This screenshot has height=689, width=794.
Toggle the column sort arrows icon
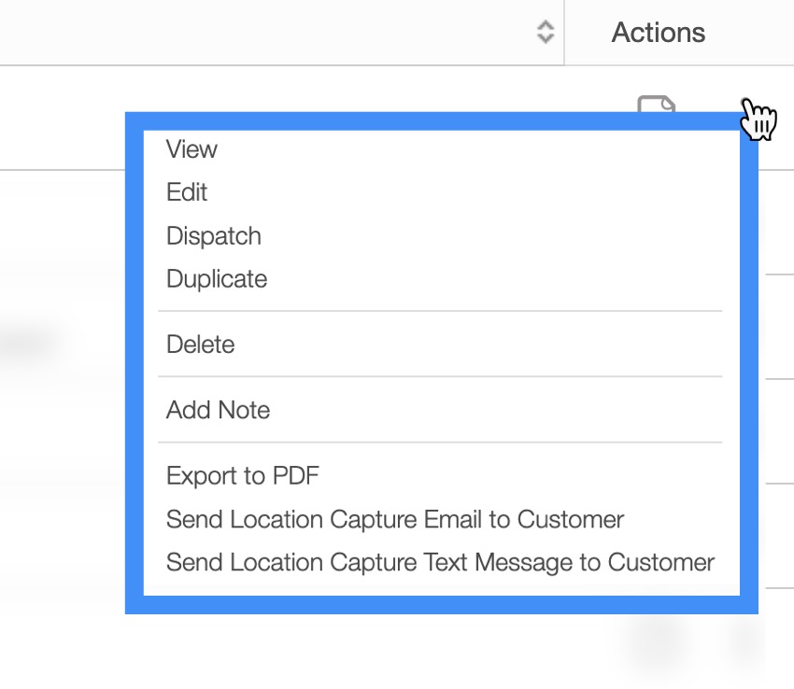(x=546, y=33)
